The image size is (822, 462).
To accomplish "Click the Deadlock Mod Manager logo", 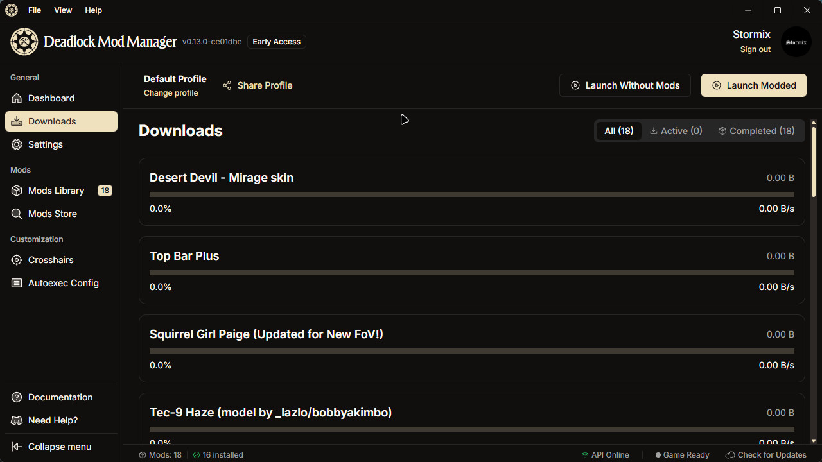I will point(24,41).
